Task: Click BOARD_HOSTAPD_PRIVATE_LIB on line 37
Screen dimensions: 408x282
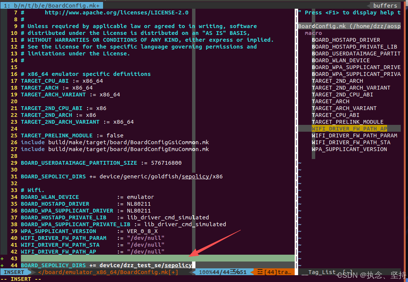Action: coord(64,217)
